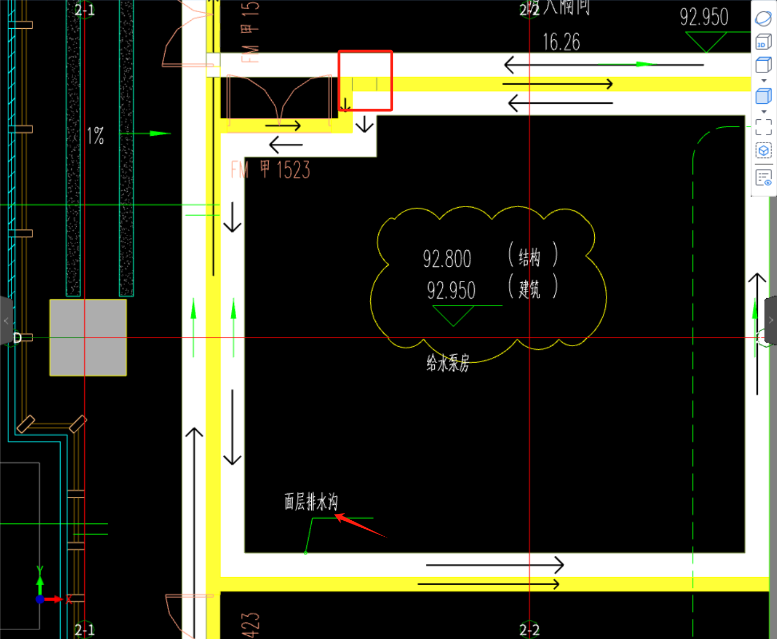The image size is (777, 639).
Task: Expand the left side panel handle
Action: [5, 321]
